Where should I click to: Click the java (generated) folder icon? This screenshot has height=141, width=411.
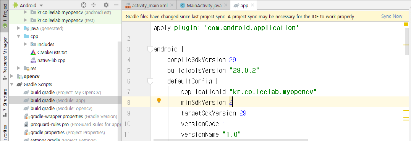tap(26, 28)
